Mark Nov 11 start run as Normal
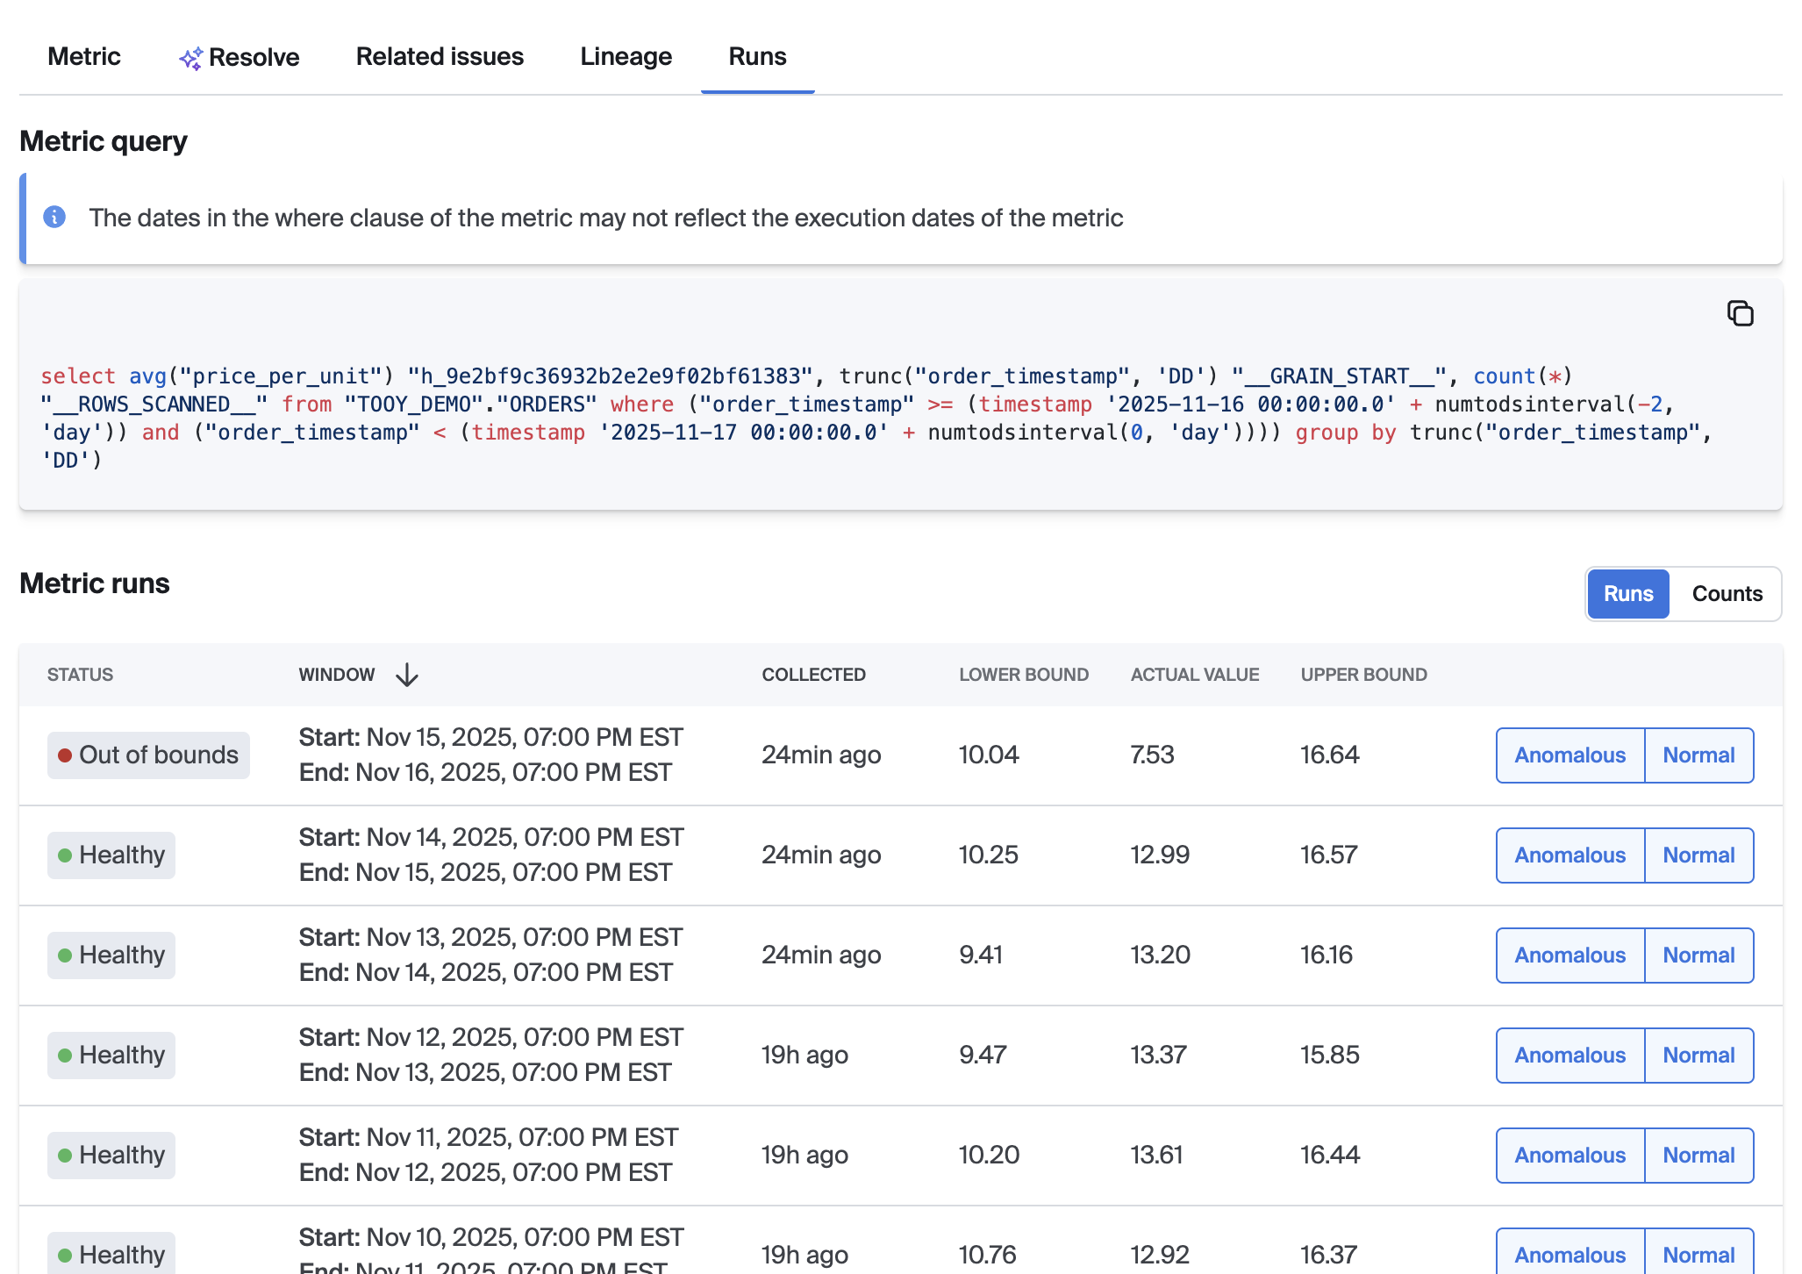 pyautogui.click(x=1698, y=1156)
